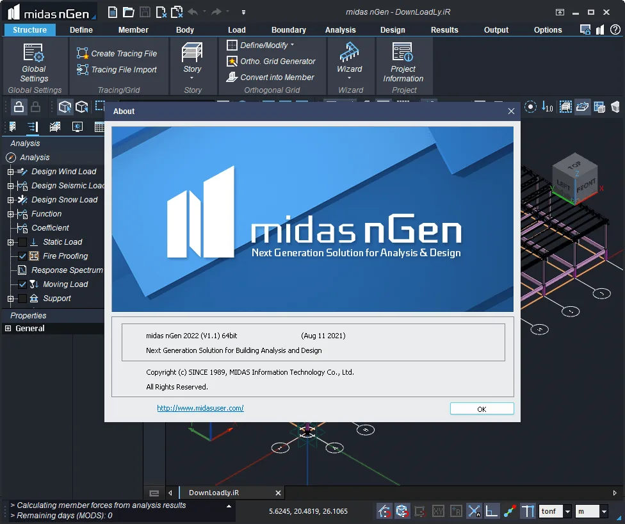Switch to the Analysis ribbon tab
Image resolution: width=625 pixels, height=524 pixels.
click(x=340, y=30)
